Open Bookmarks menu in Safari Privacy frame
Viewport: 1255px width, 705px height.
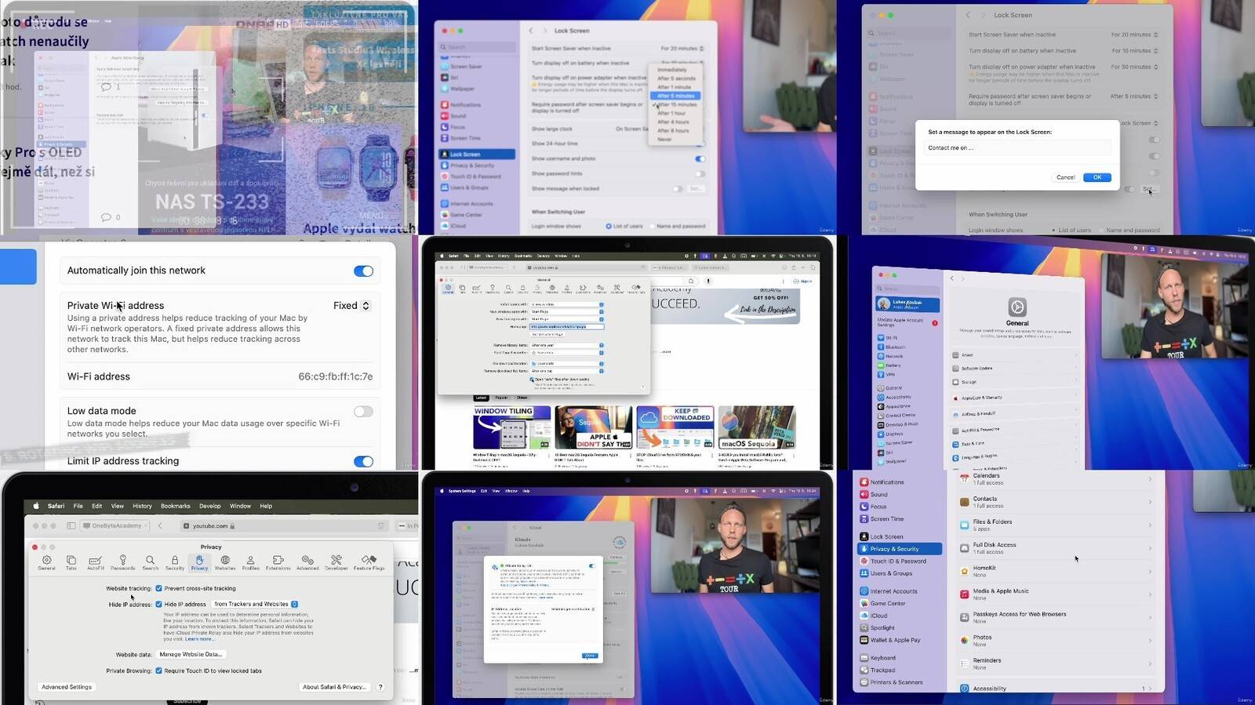176,506
